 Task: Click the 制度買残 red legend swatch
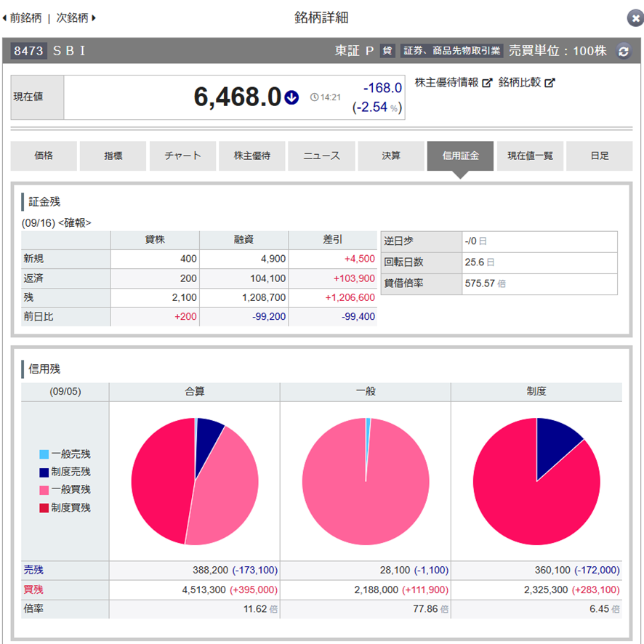[44, 508]
